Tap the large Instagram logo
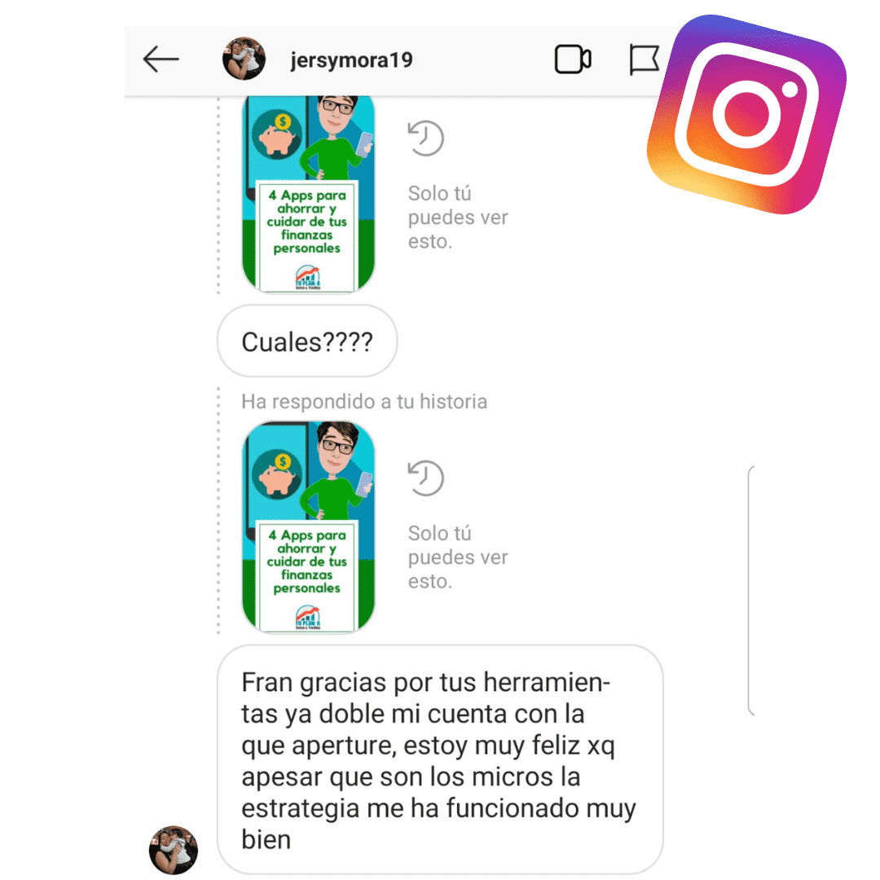The image size is (880, 880). pos(747,115)
